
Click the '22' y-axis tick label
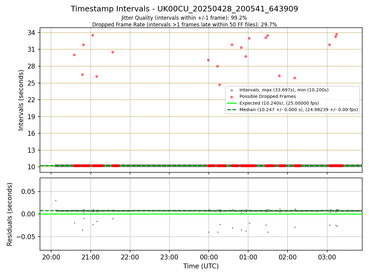tap(32, 100)
